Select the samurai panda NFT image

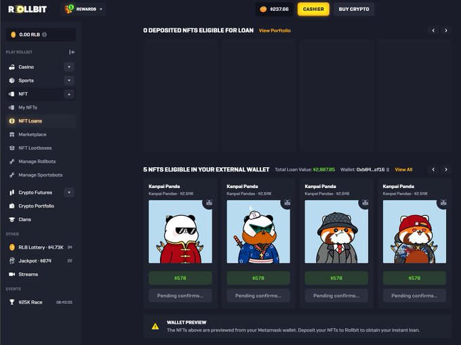[258, 232]
